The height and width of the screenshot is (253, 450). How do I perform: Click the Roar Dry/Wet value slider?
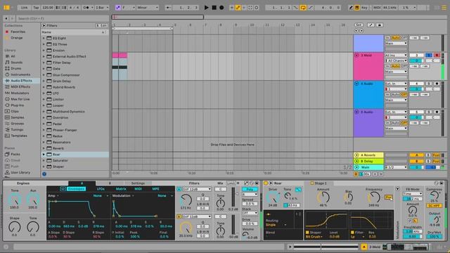click(434, 236)
